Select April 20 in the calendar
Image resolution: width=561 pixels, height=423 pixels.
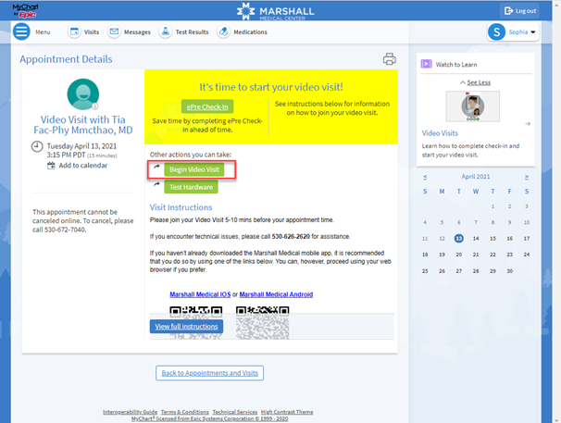click(x=458, y=255)
